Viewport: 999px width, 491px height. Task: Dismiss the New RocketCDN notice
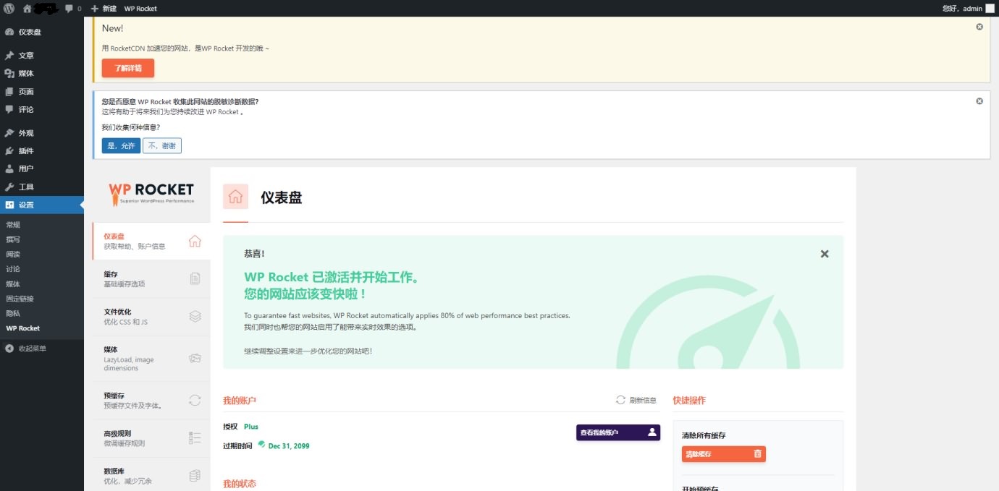[x=979, y=27]
